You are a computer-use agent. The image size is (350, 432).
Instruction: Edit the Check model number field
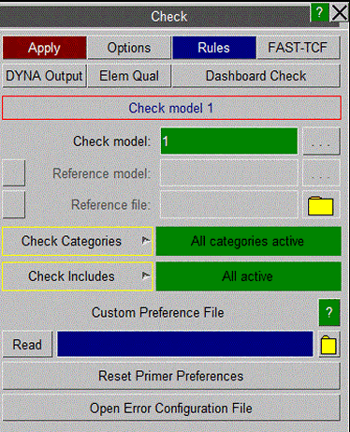[x=229, y=141]
